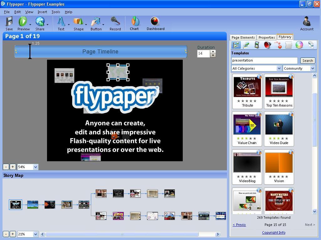
Task: Select the stacked pages icon in Flybrary
Action: click(311, 45)
